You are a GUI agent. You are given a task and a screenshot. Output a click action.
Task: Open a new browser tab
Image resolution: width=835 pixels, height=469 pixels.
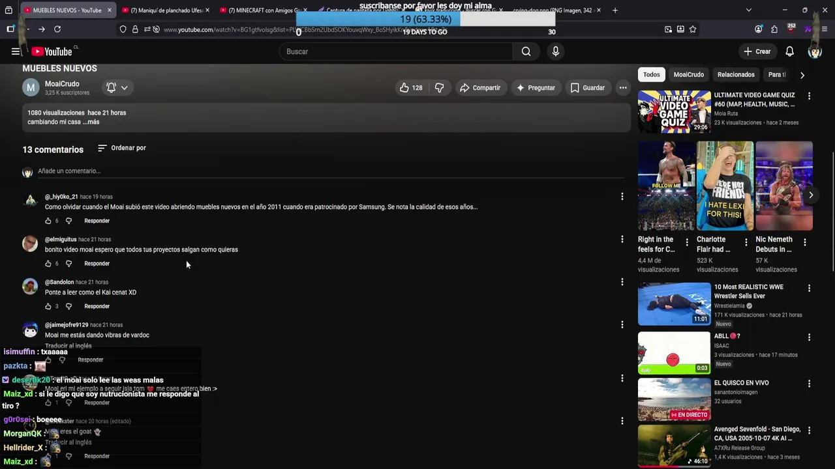pyautogui.click(x=615, y=10)
